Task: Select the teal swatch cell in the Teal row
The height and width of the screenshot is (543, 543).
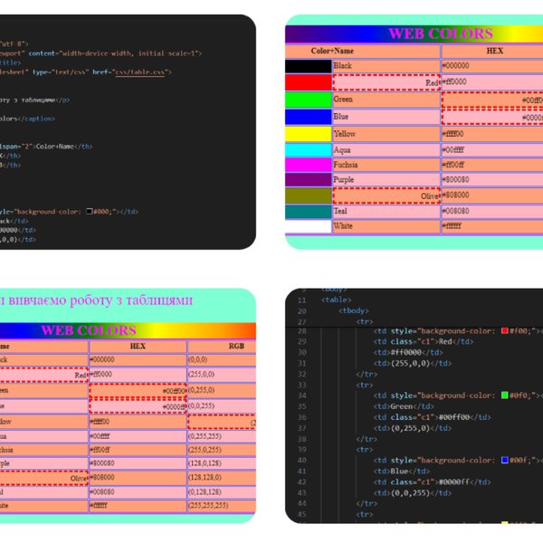Action: (x=308, y=211)
